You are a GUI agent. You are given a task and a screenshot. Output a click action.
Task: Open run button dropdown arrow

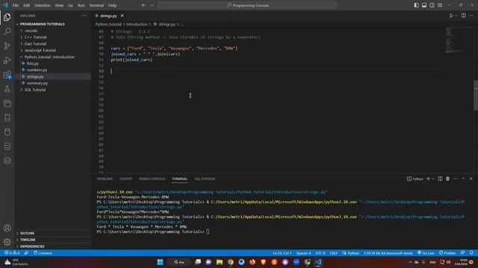click(456, 16)
